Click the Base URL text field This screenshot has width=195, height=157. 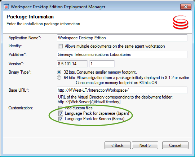(x=122, y=90)
